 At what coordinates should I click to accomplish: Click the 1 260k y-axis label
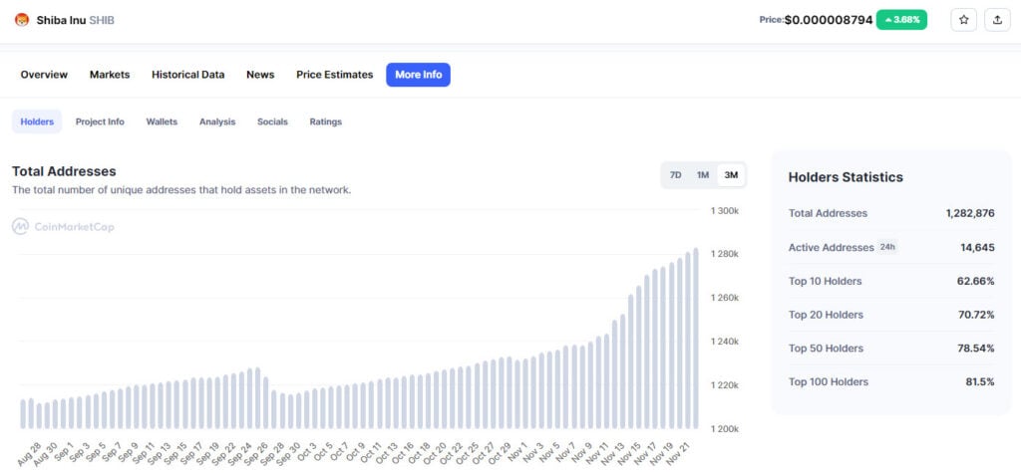[x=724, y=298]
